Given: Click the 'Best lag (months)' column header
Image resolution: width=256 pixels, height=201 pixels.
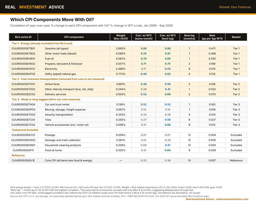Looking at the screenshot, I should coord(189,37).
